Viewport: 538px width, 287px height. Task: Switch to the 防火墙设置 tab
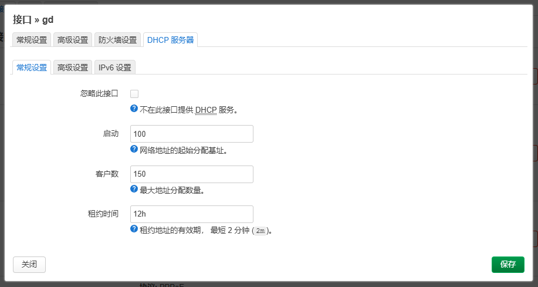[x=118, y=40]
